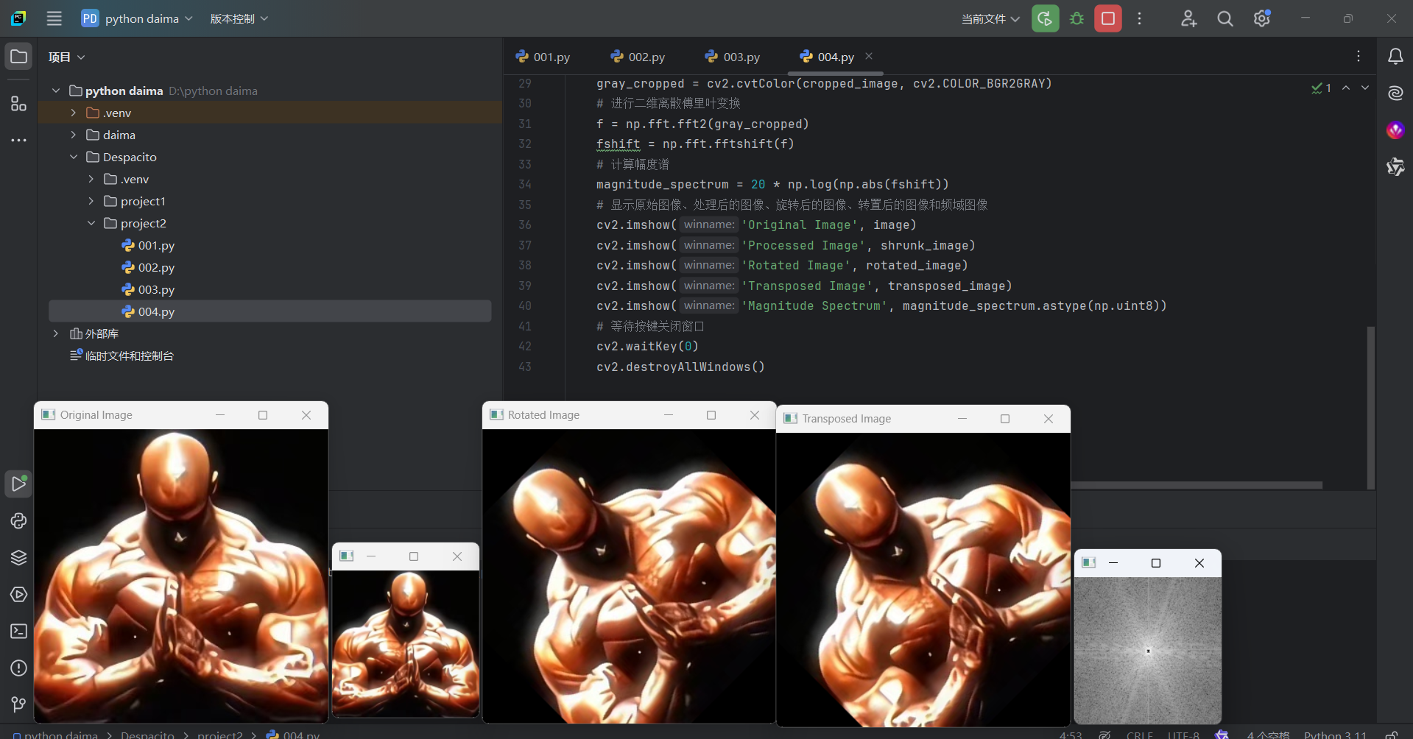Collapse the Despacito folder
Screen dimensions: 1413x739
(x=74, y=157)
